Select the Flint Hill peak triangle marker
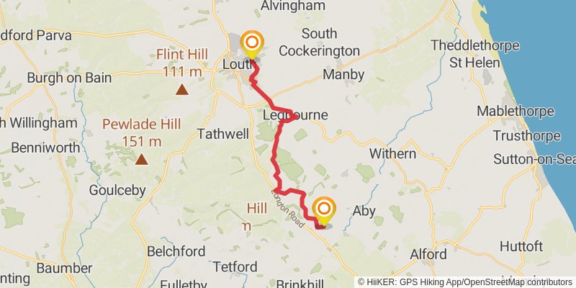This screenshot has height=288, width=576. (x=182, y=89)
